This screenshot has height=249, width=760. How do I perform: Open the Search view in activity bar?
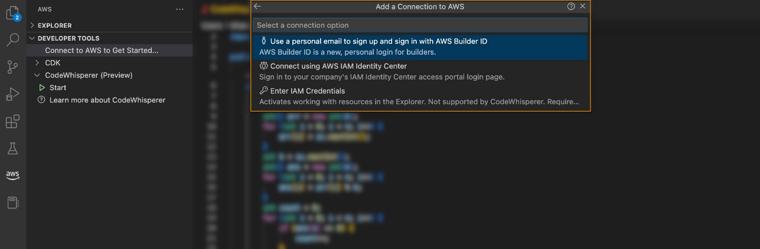pos(12,40)
